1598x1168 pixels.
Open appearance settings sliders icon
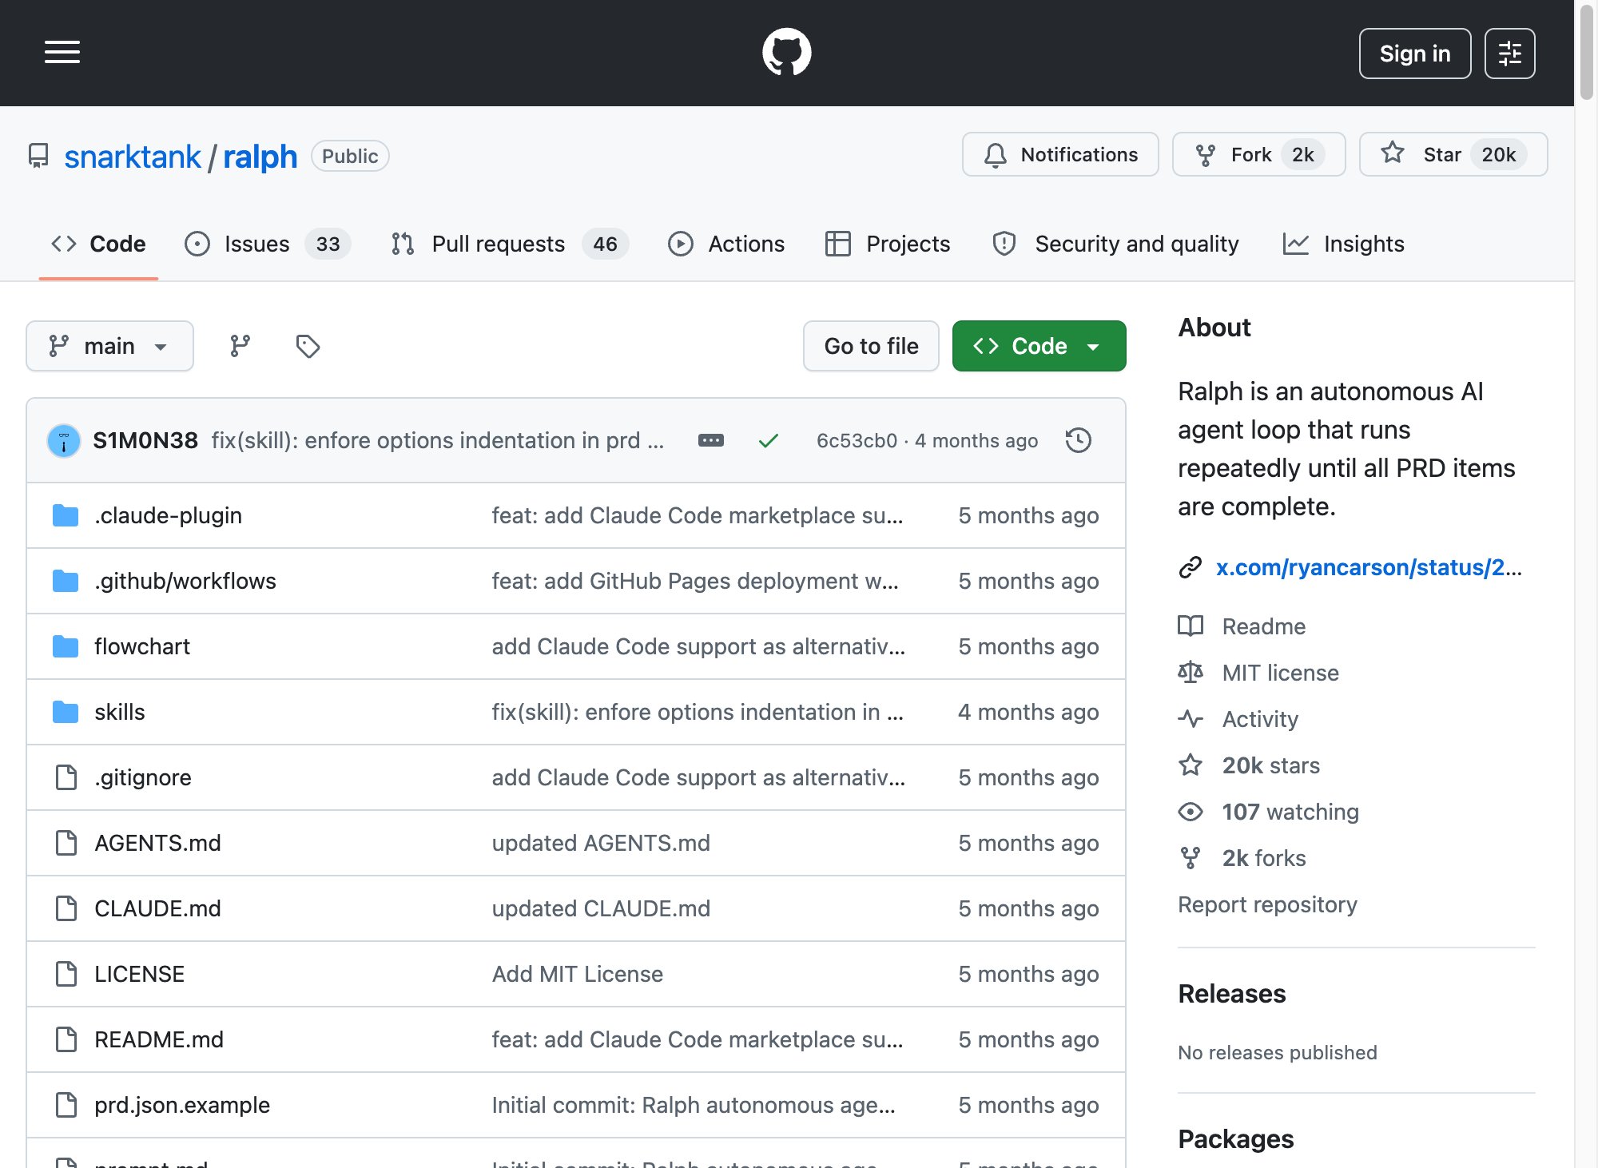[1509, 54]
